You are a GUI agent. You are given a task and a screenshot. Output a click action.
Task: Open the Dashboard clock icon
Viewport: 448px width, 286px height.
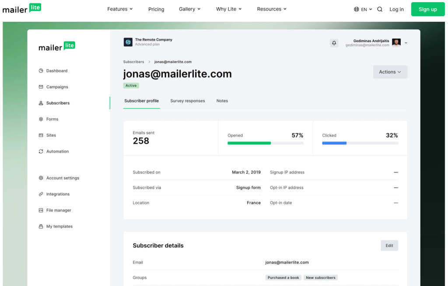click(41, 71)
